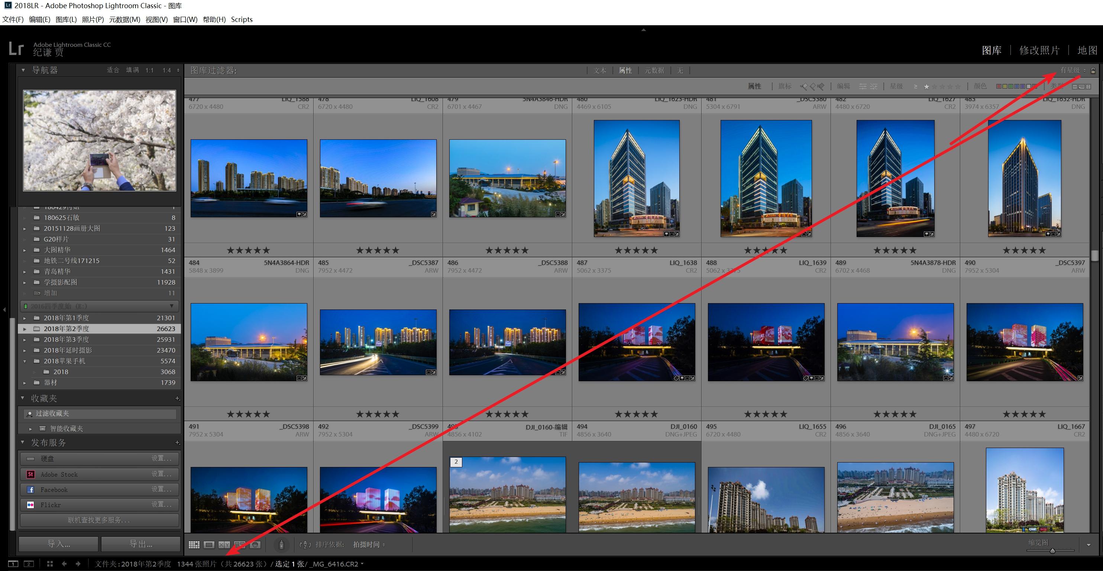Switch to Grid view icon
The image size is (1103, 571).
click(194, 545)
